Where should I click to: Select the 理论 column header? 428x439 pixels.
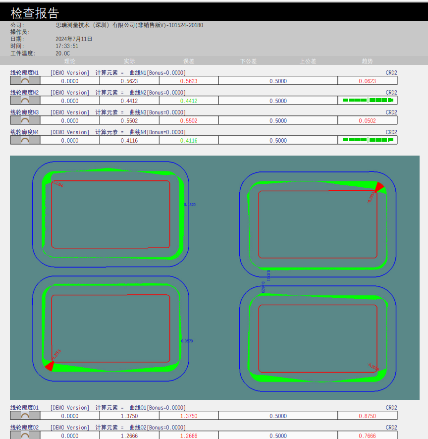pyautogui.click(x=70, y=61)
